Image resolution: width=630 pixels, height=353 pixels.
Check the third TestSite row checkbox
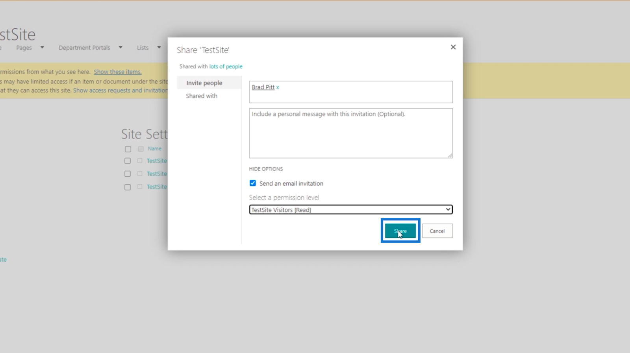click(128, 187)
